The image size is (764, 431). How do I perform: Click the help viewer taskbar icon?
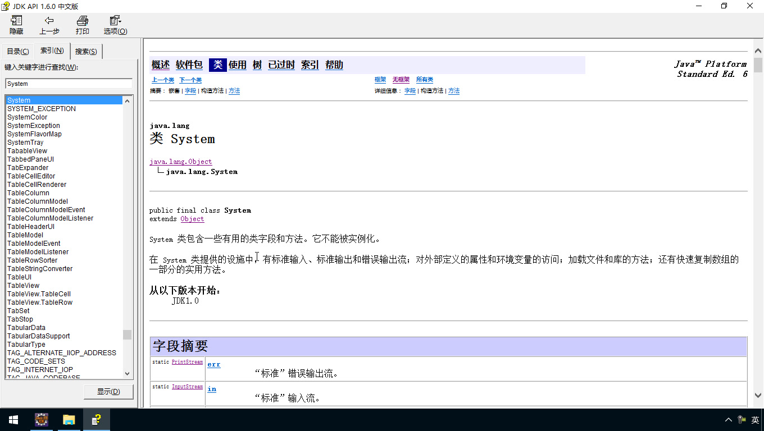tap(97, 420)
